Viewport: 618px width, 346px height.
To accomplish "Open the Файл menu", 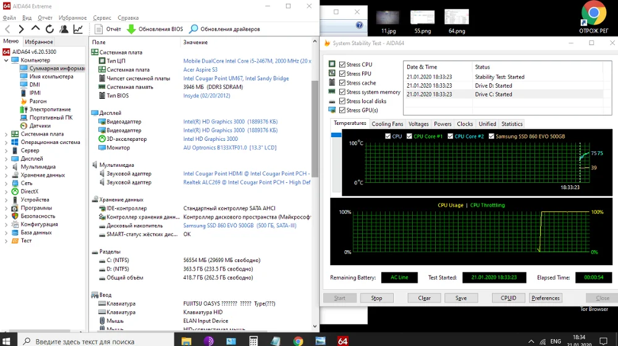I will (9, 18).
